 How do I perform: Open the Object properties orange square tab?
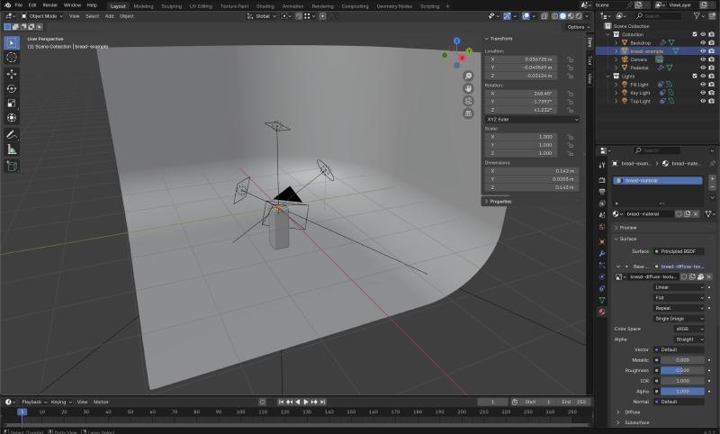pos(602,241)
